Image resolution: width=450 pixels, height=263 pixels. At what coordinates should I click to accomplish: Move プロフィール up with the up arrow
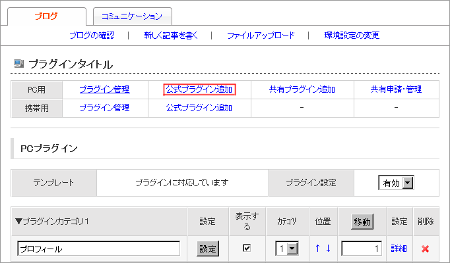[x=317, y=249]
